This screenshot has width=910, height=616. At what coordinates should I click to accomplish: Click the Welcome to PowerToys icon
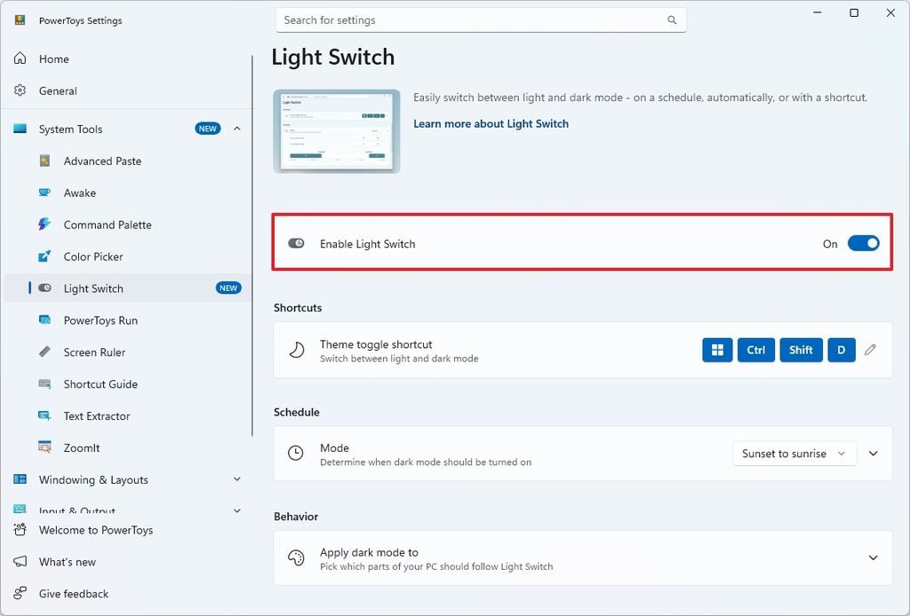point(20,530)
